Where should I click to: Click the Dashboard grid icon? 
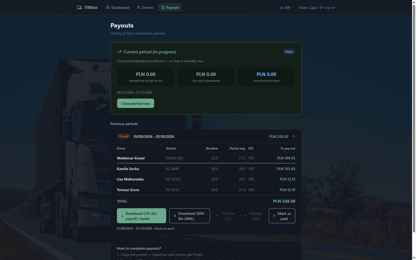point(108,8)
